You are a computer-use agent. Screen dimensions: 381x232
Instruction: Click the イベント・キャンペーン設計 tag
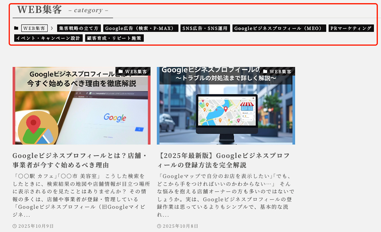click(x=48, y=38)
